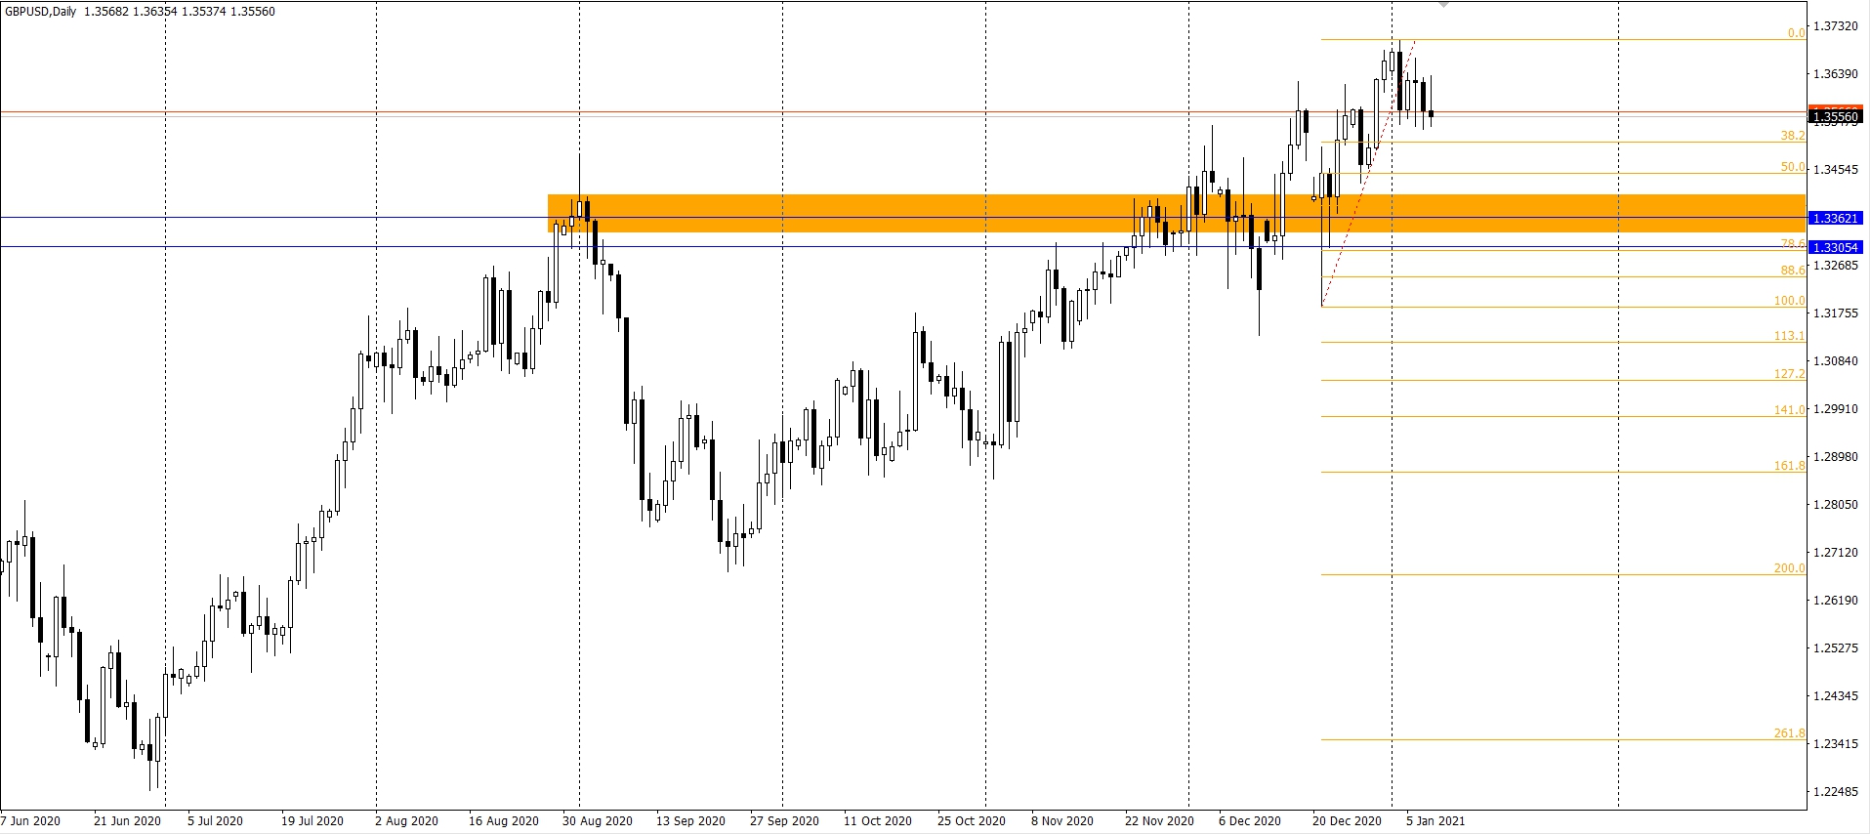The height and width of the screenshot is (835, 1871).
Task: Select the Fibonacci 261.8 level label
Action: point(1789,733)
